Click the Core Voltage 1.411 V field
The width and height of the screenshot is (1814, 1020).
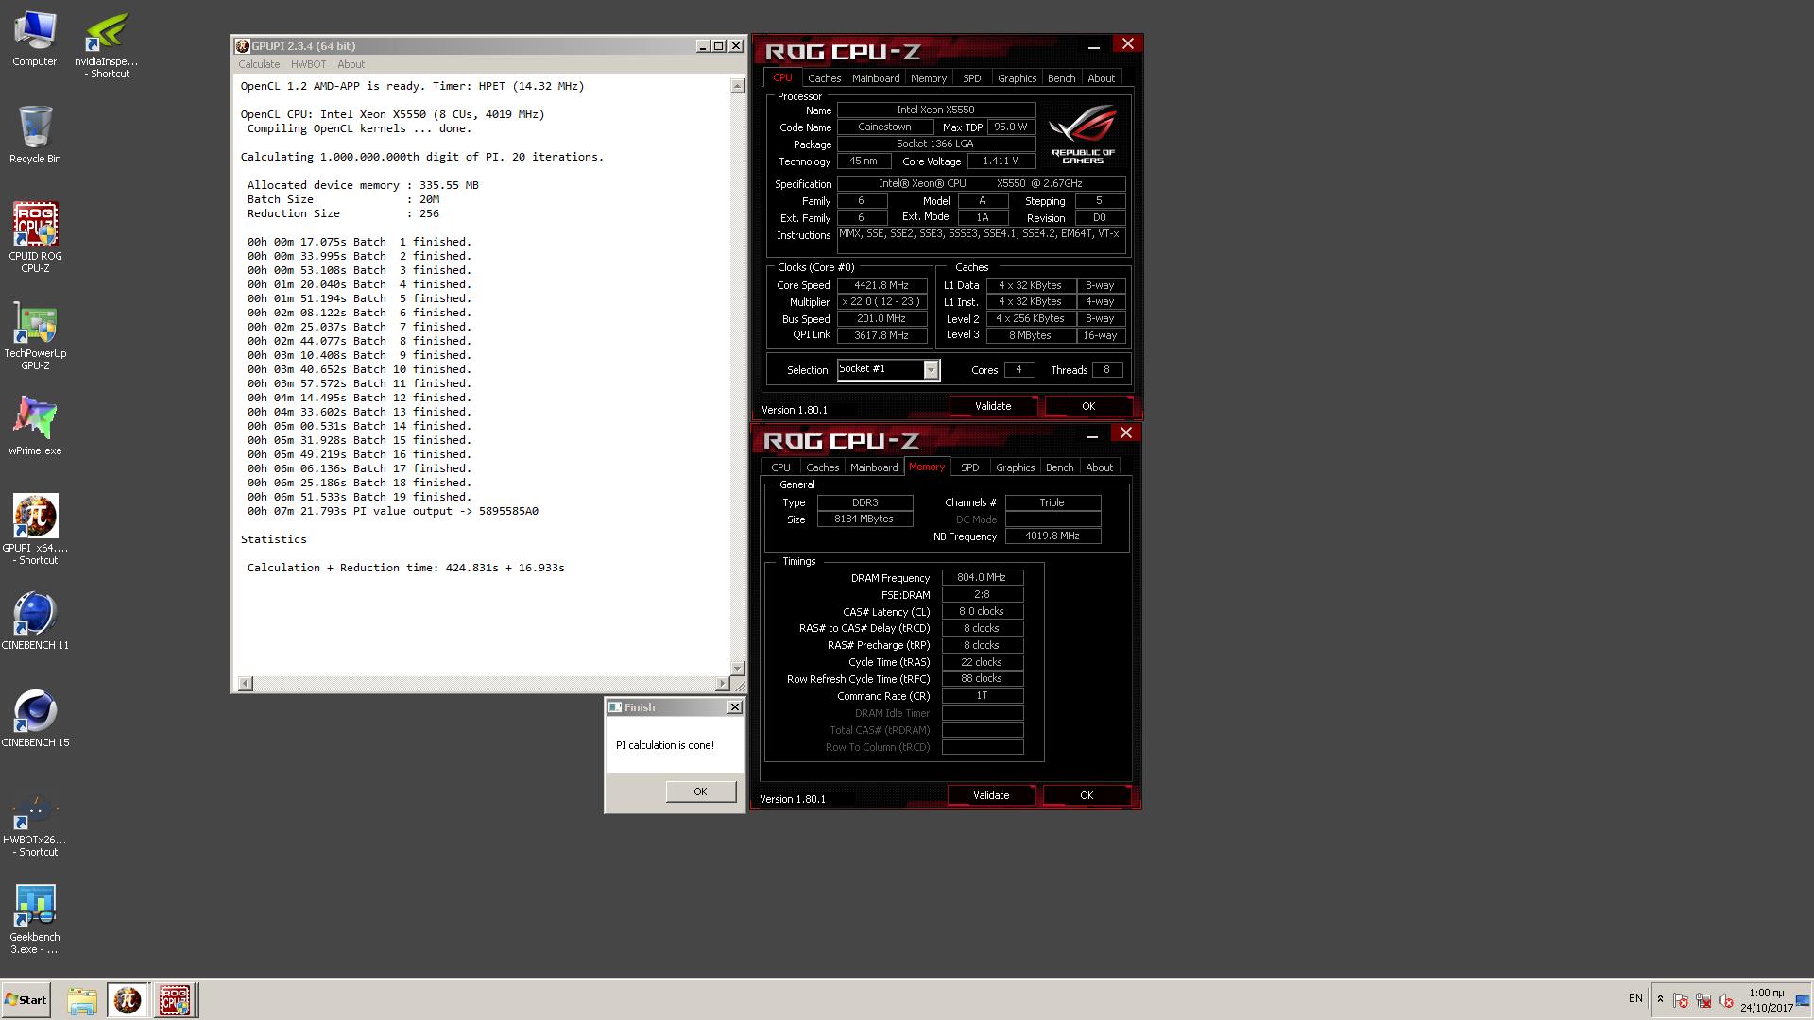point(1001,161)
